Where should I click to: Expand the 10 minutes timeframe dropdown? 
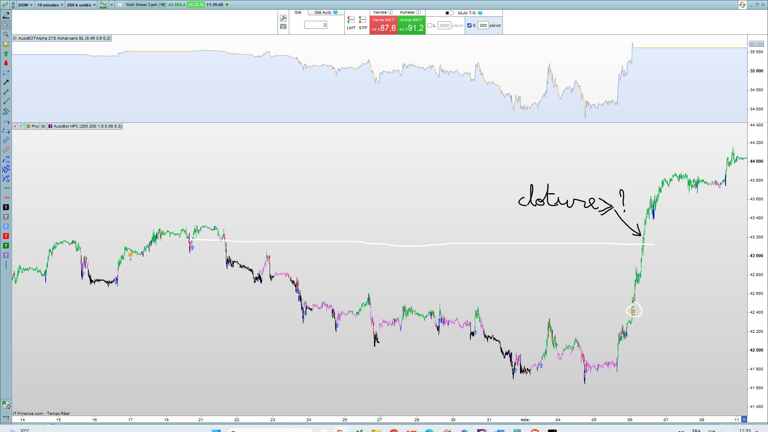(x=50, y=5)
